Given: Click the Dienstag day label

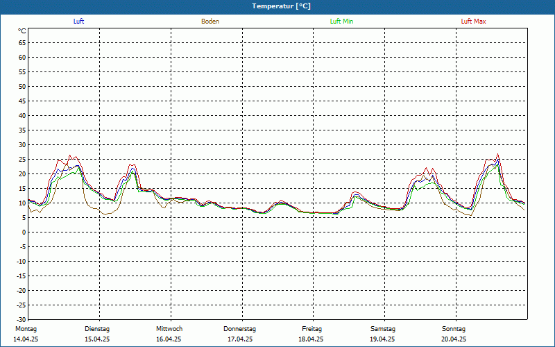Looking at the screenshot, I should pos(97,329).
